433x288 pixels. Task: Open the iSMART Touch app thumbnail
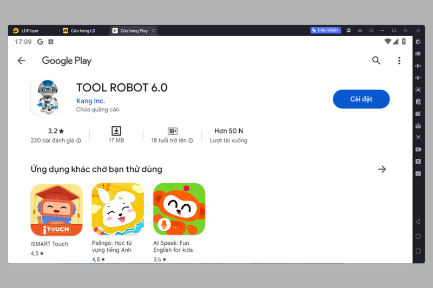point(56,210)
